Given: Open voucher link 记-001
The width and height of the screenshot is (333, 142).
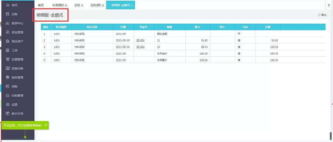Looking at the screenshot, I should [x=141, y=40].
